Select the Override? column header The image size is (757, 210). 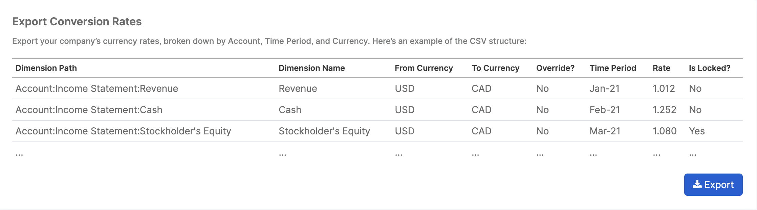point(555,68)
